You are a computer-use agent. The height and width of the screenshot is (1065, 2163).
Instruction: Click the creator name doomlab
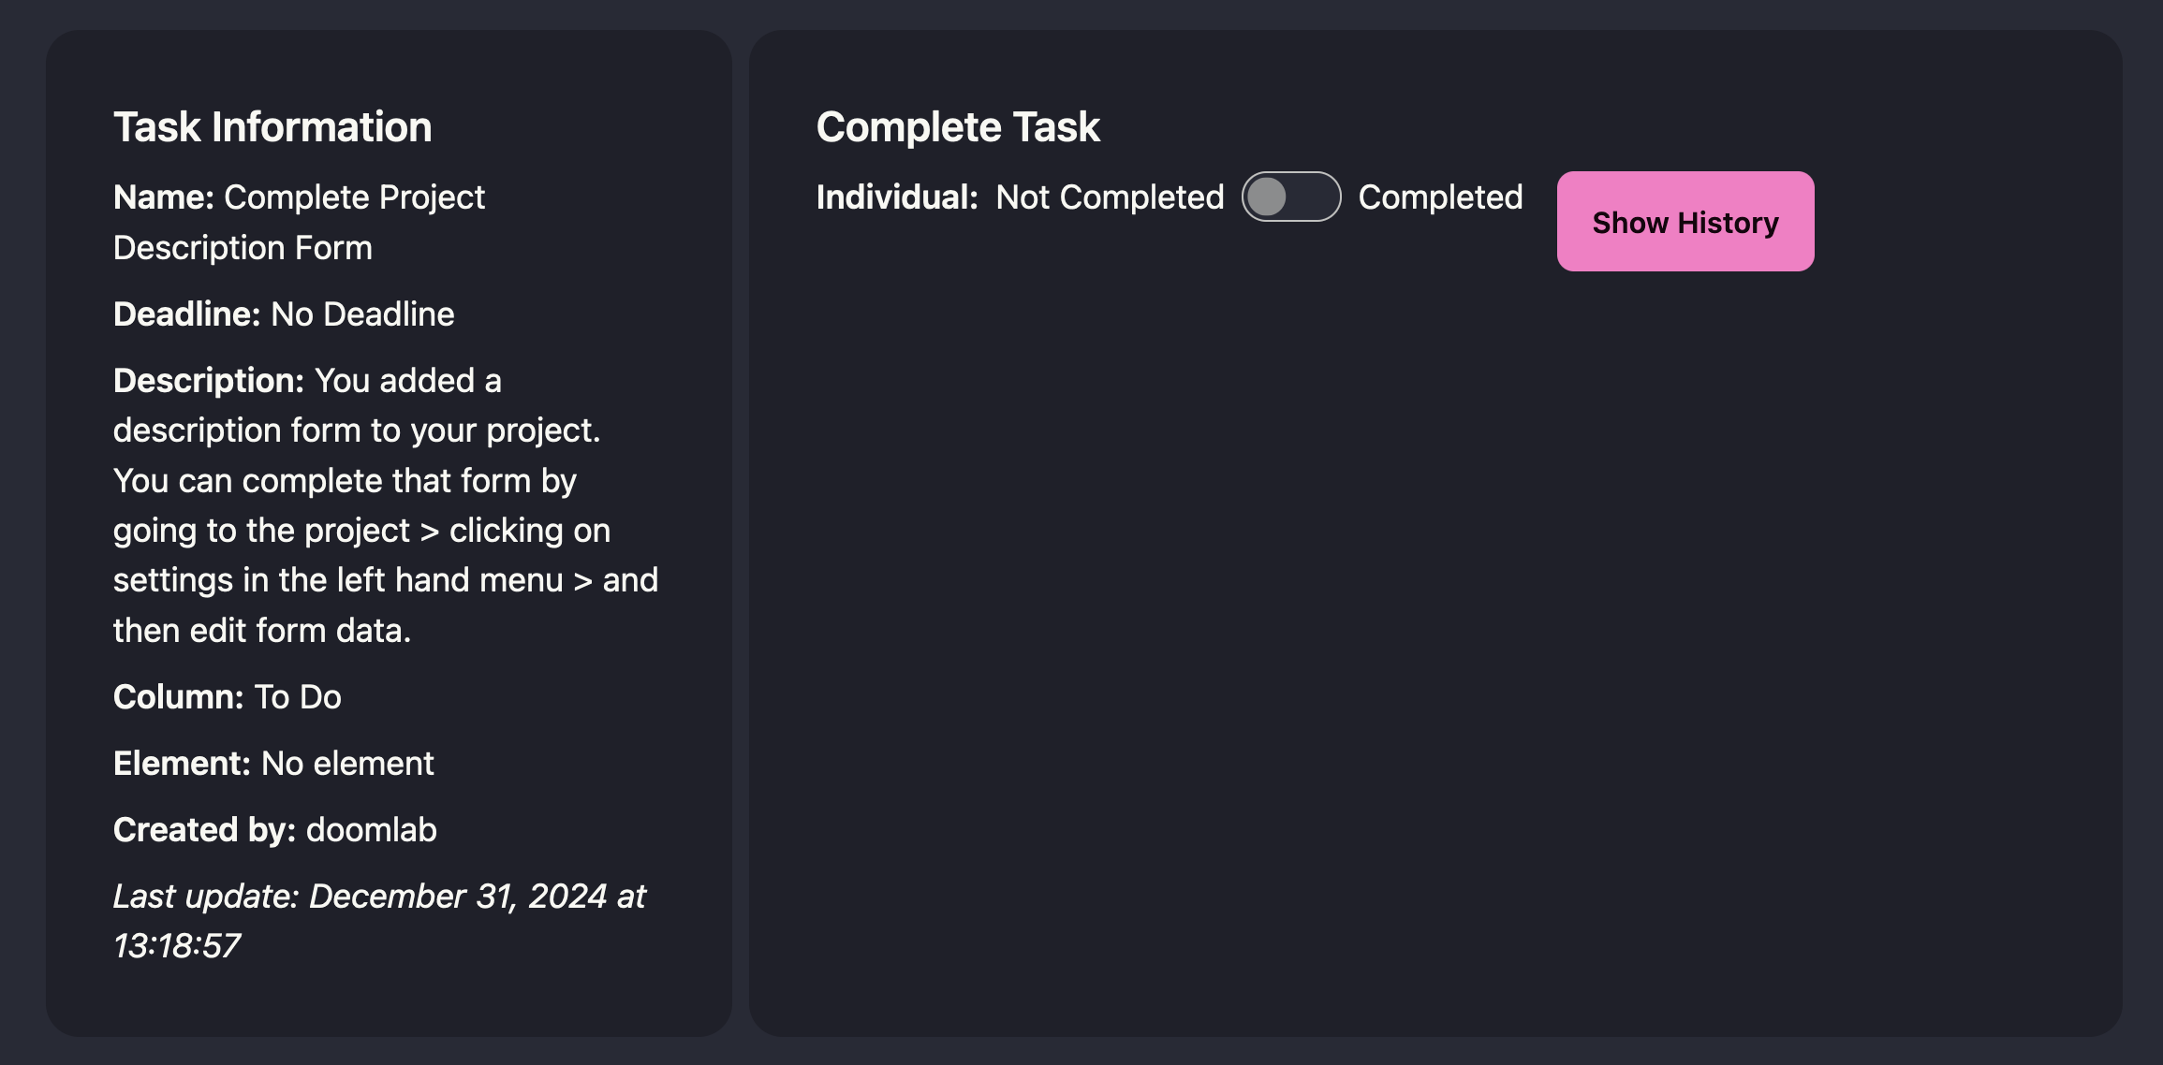coord(372,830)
